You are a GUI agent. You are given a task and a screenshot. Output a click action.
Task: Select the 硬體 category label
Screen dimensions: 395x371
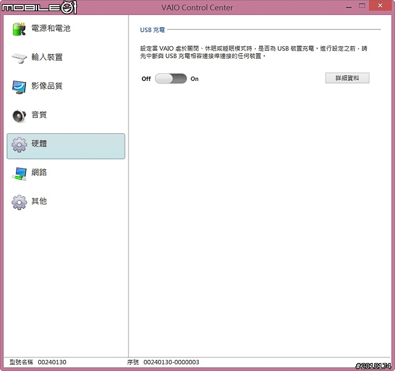click(39, 143)
